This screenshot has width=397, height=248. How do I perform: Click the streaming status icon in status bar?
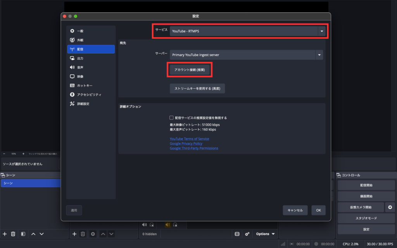pos(292,244)
